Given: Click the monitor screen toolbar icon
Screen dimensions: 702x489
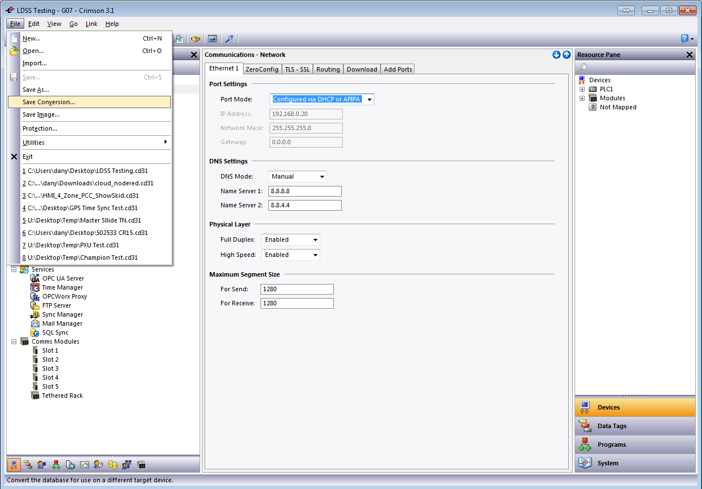Looking at the screenshot, I should [x=213, y=39].
